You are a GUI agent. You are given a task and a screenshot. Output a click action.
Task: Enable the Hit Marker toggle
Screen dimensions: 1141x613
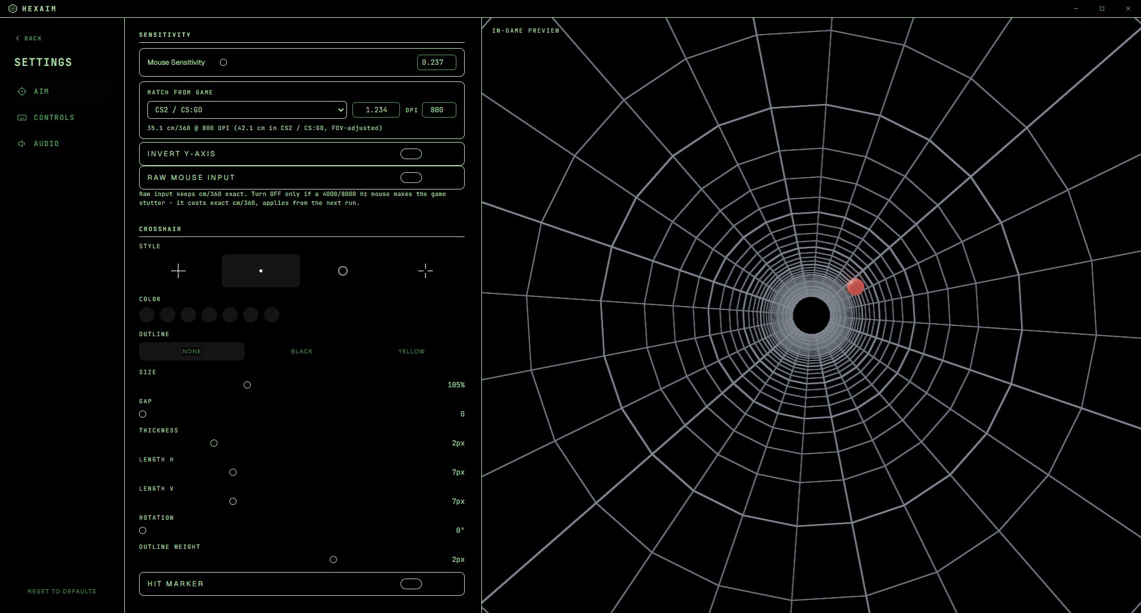tap(411, 584)
